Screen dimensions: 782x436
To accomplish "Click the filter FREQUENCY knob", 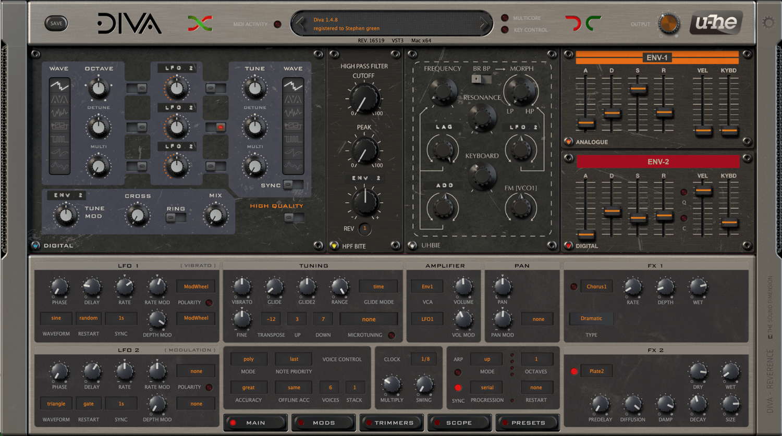I will click(x=443, y=92).
